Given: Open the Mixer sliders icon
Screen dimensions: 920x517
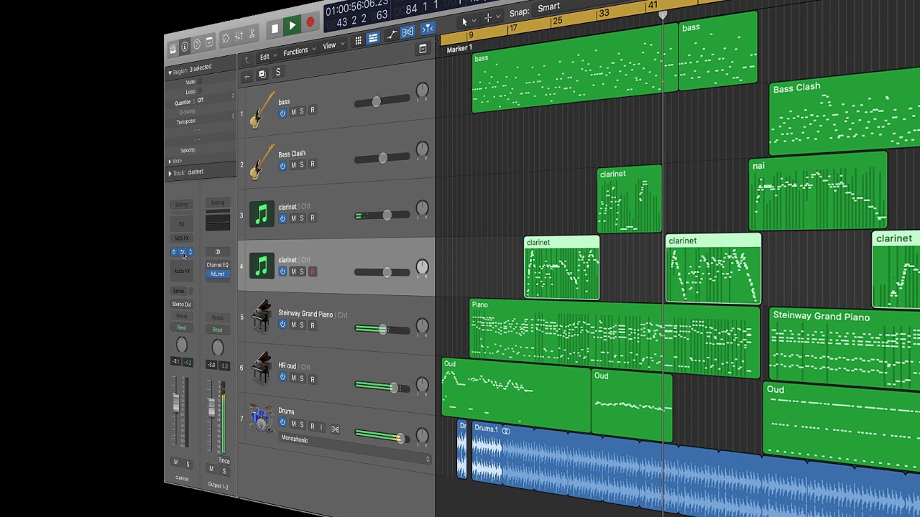Looking at the screenshot, I should [x=239, y=37].
